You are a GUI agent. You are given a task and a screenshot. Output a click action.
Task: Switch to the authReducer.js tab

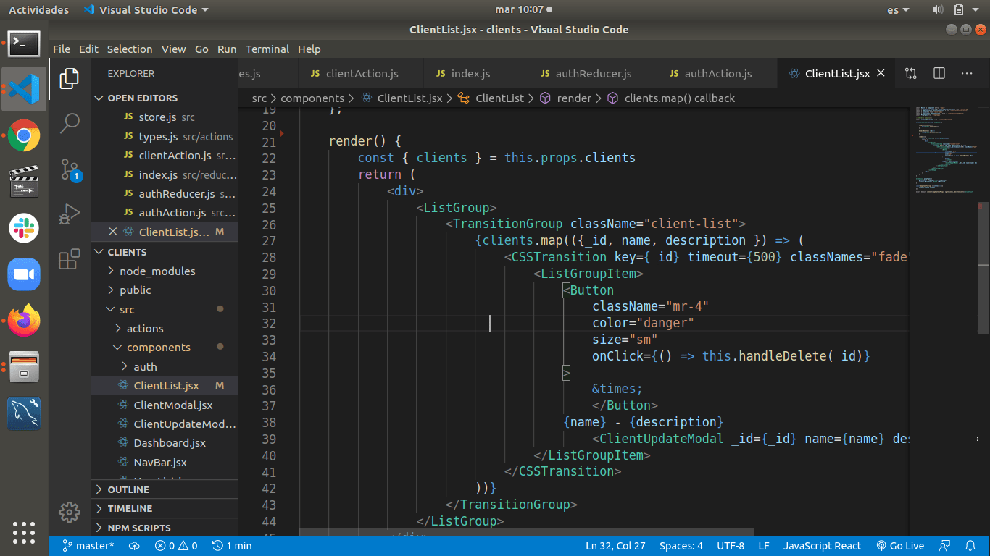coord(593,74)
